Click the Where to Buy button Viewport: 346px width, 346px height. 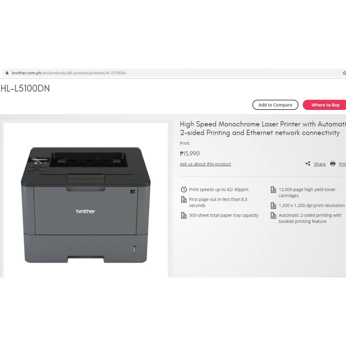tap(324, 105)
